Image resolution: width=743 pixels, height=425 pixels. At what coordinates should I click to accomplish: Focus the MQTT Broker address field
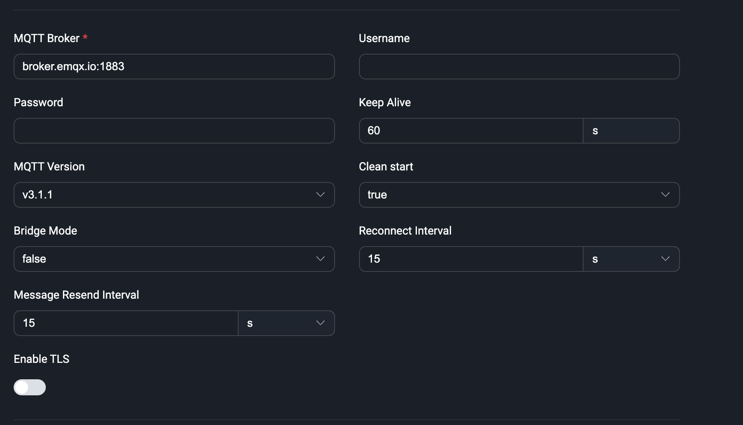(174, 67)
